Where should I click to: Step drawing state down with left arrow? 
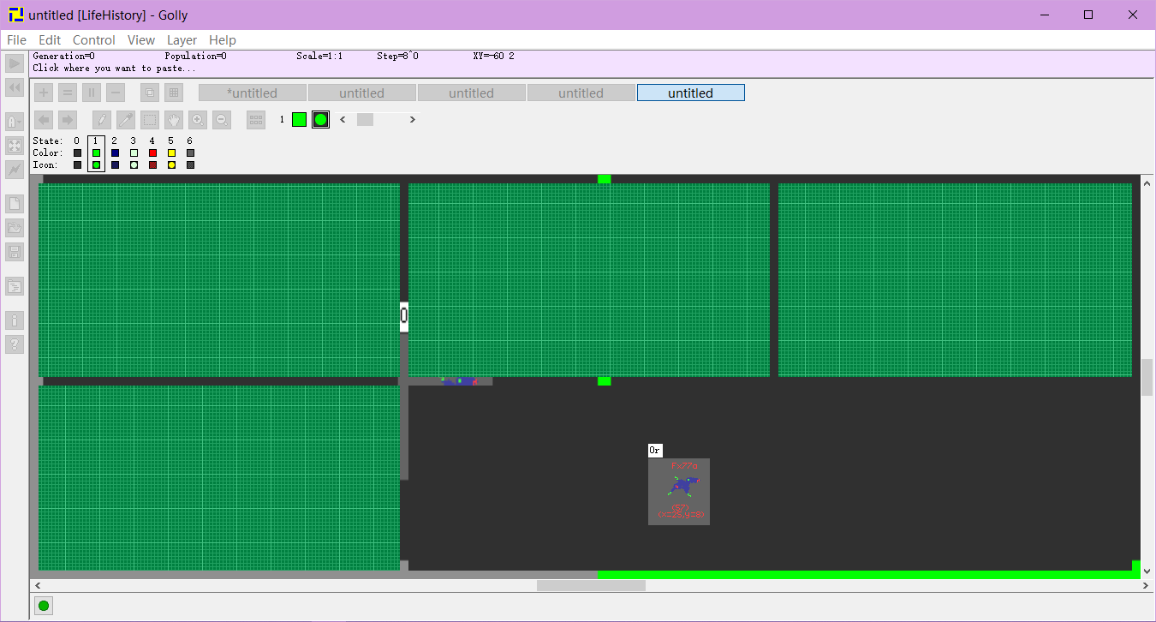[343, 120]
